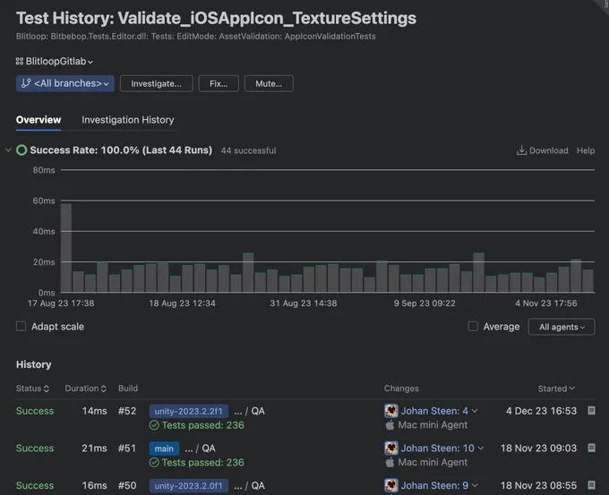This screenshot has width=609, height=495.
Task: Open build log icon for build #51
Action: [x=591, y=448]
